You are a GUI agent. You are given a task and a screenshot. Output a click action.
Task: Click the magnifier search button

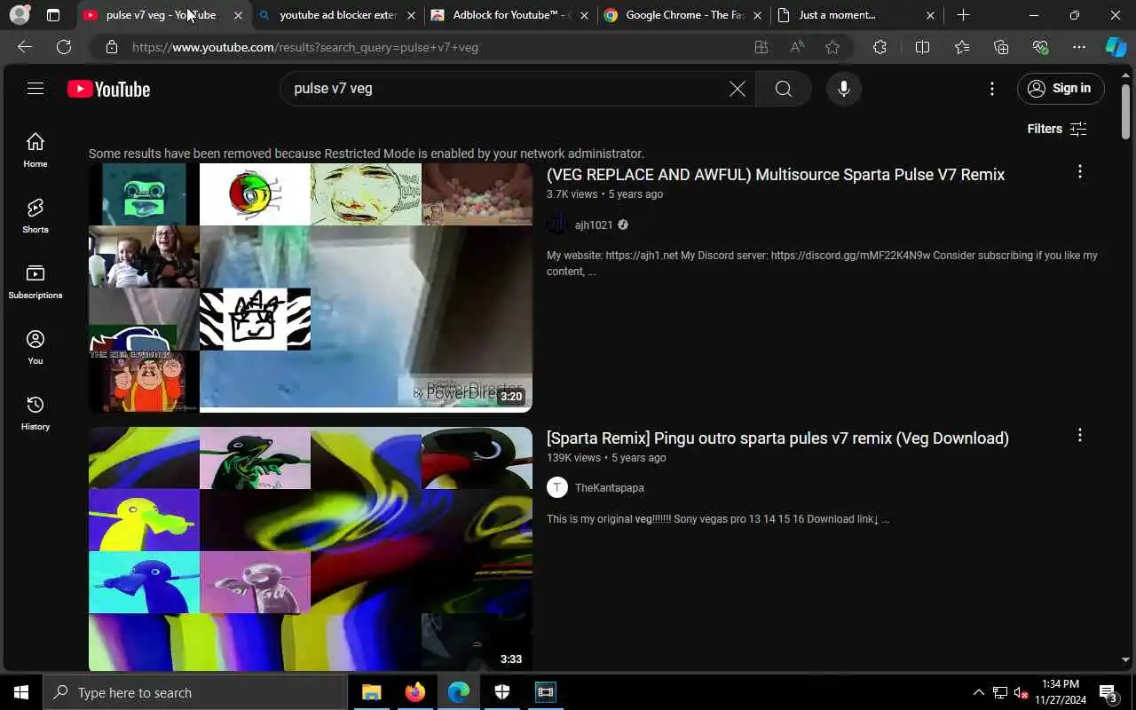click(783, 89)
